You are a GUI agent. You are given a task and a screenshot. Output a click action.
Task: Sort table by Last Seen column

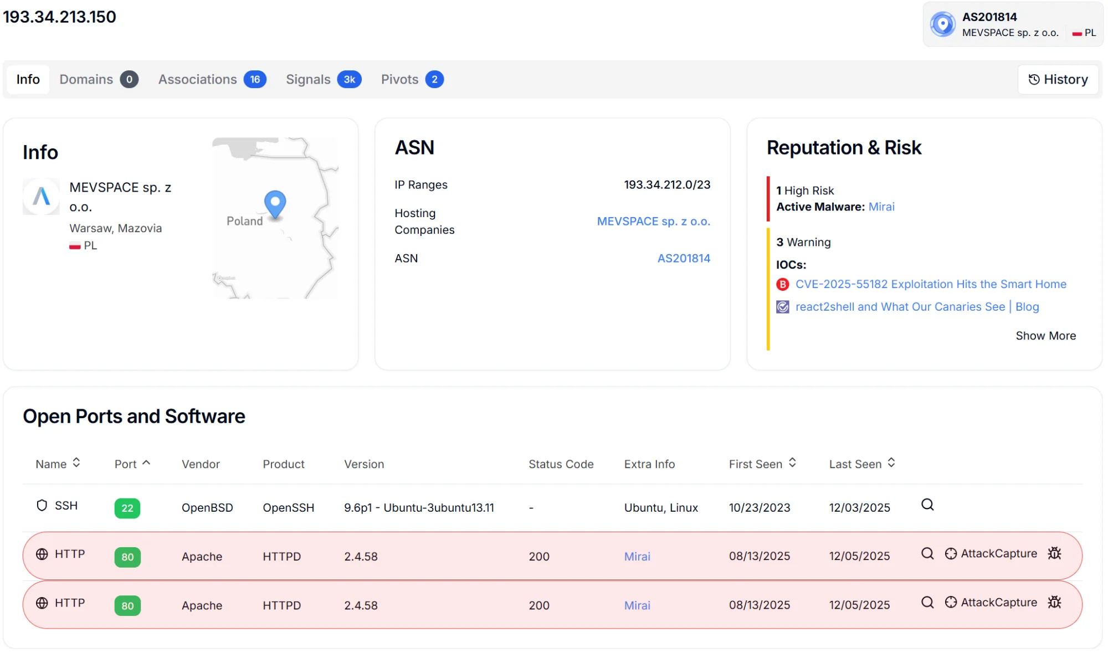click(862, 464)
